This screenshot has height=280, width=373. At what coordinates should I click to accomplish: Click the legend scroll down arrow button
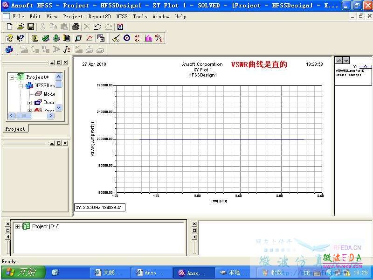click(x=346, y=60)
